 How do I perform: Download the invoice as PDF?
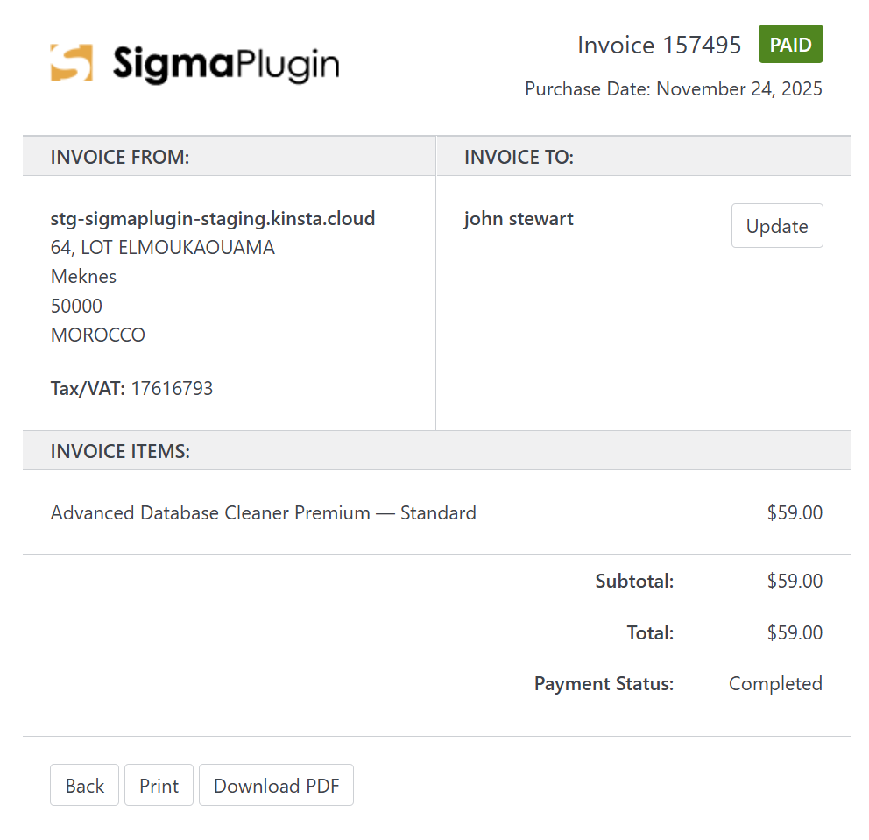coord(276,785)
